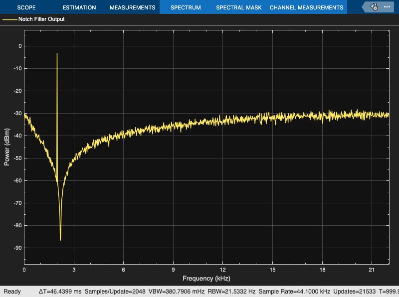Click the spectrum peak near 2 kHz
Screen dimensions: 399x297
pyautogui.click(x=57, y=54)
